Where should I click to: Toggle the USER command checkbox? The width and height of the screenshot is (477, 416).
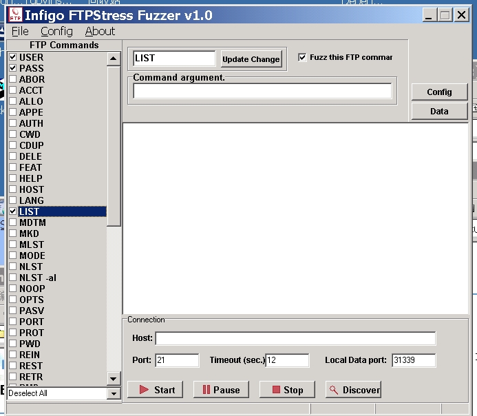pyautogui.click(x=13, y=57)
